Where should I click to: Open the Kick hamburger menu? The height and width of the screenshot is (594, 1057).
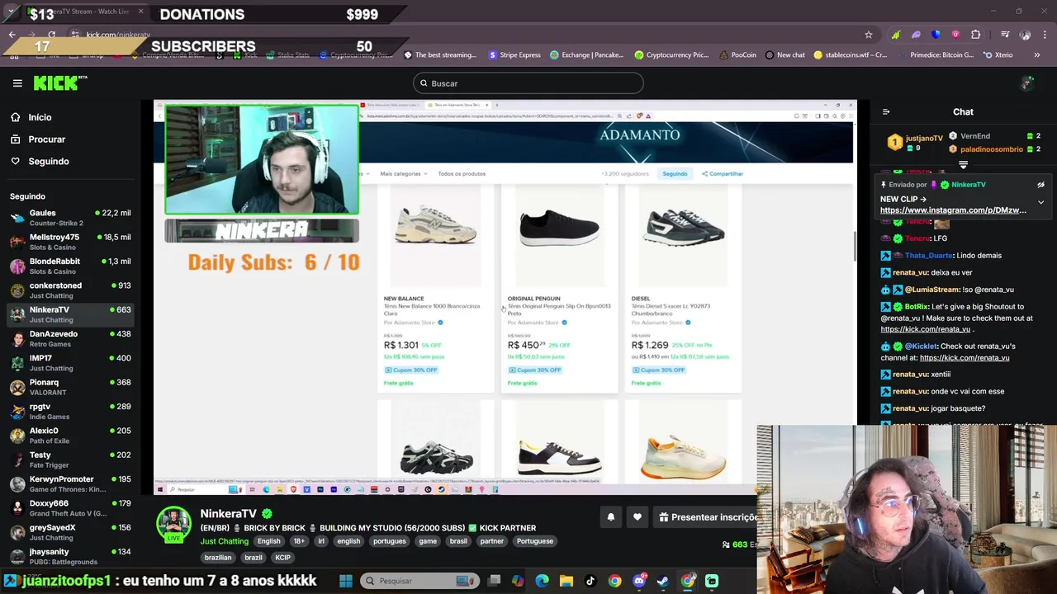pyautogui.click(x=17, y=83)
